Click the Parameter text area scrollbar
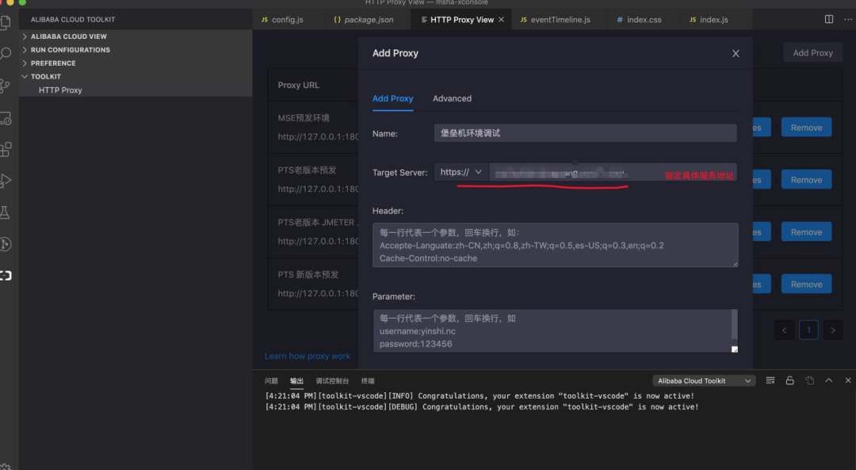The height and width of the screenshot is (470, 856). pyautogui.click(x=734, y=324)
